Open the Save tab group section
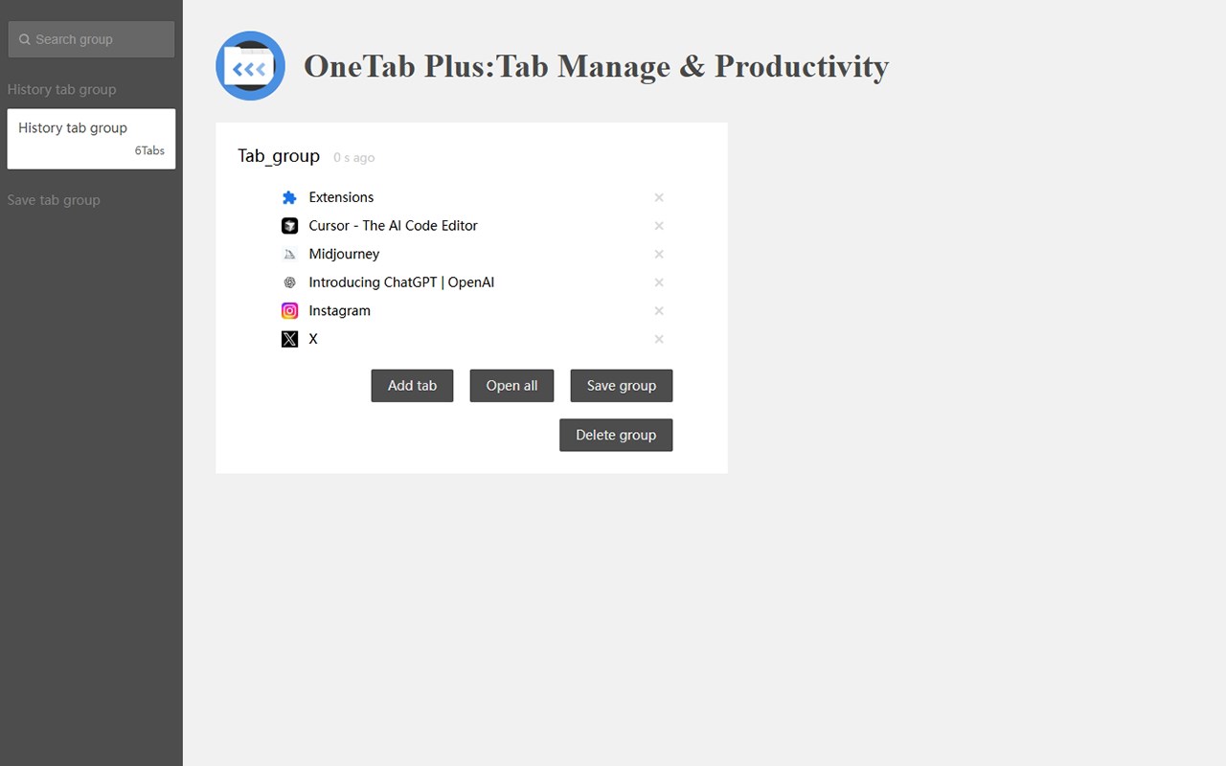 point(54,200)
